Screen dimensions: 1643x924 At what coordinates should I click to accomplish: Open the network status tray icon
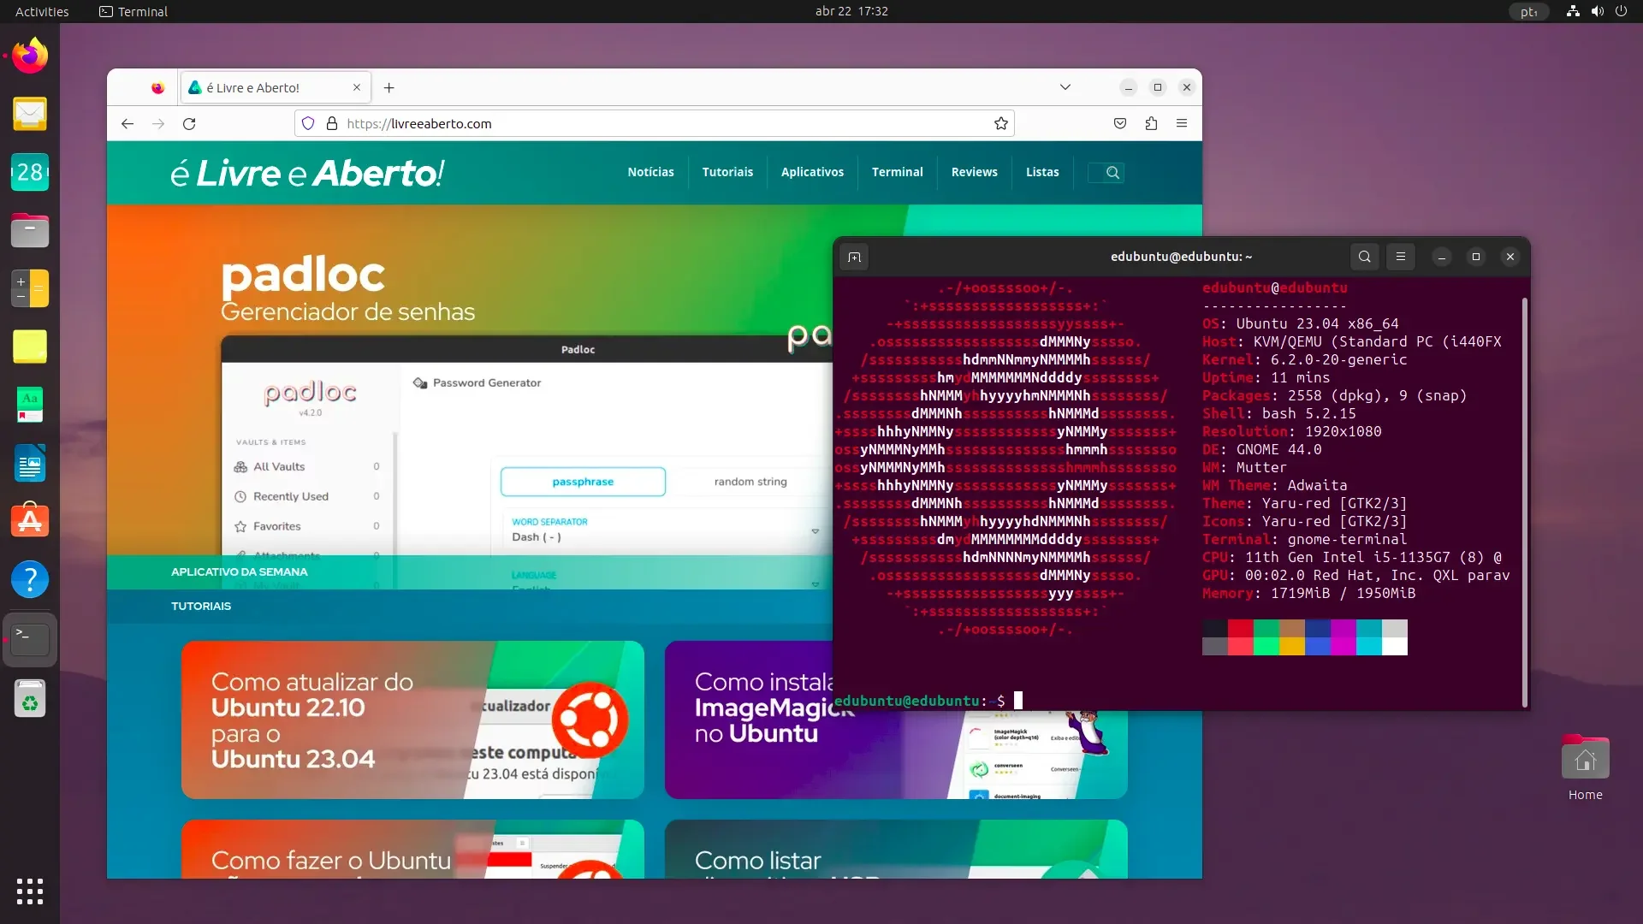[1573, 11]
